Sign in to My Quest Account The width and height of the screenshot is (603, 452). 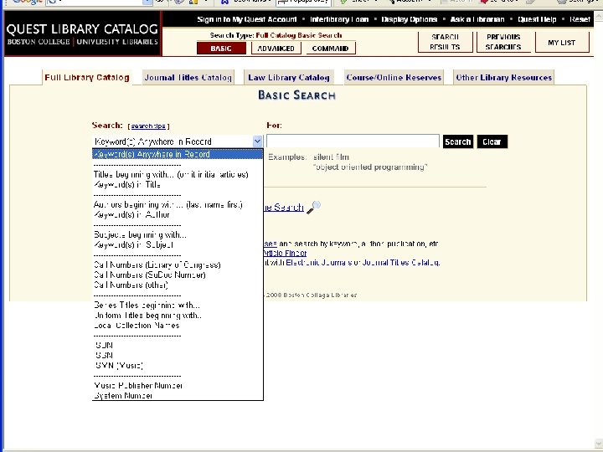247,19
